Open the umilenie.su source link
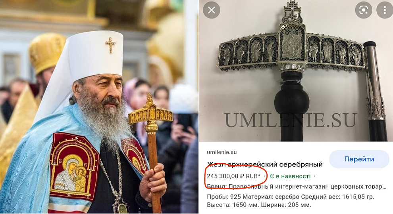393x214 pixels. 222,152
